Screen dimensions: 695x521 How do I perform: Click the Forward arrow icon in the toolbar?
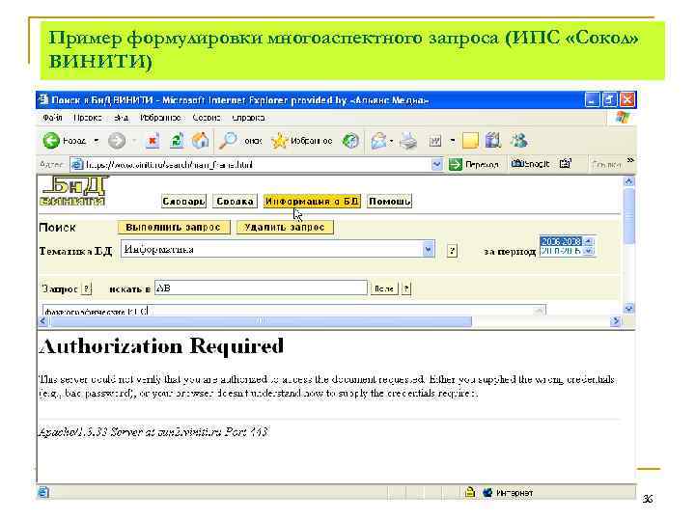[x=117, y=141]
